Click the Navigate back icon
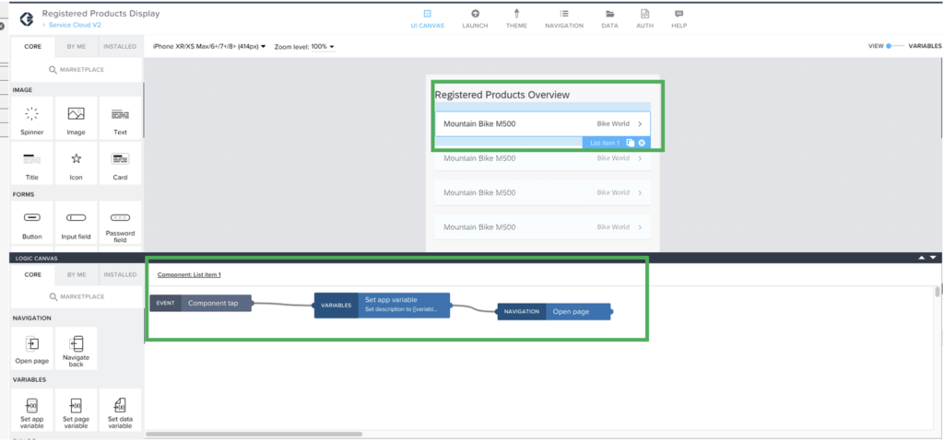This screenshot has width=944, height=440. pos(76,343)
